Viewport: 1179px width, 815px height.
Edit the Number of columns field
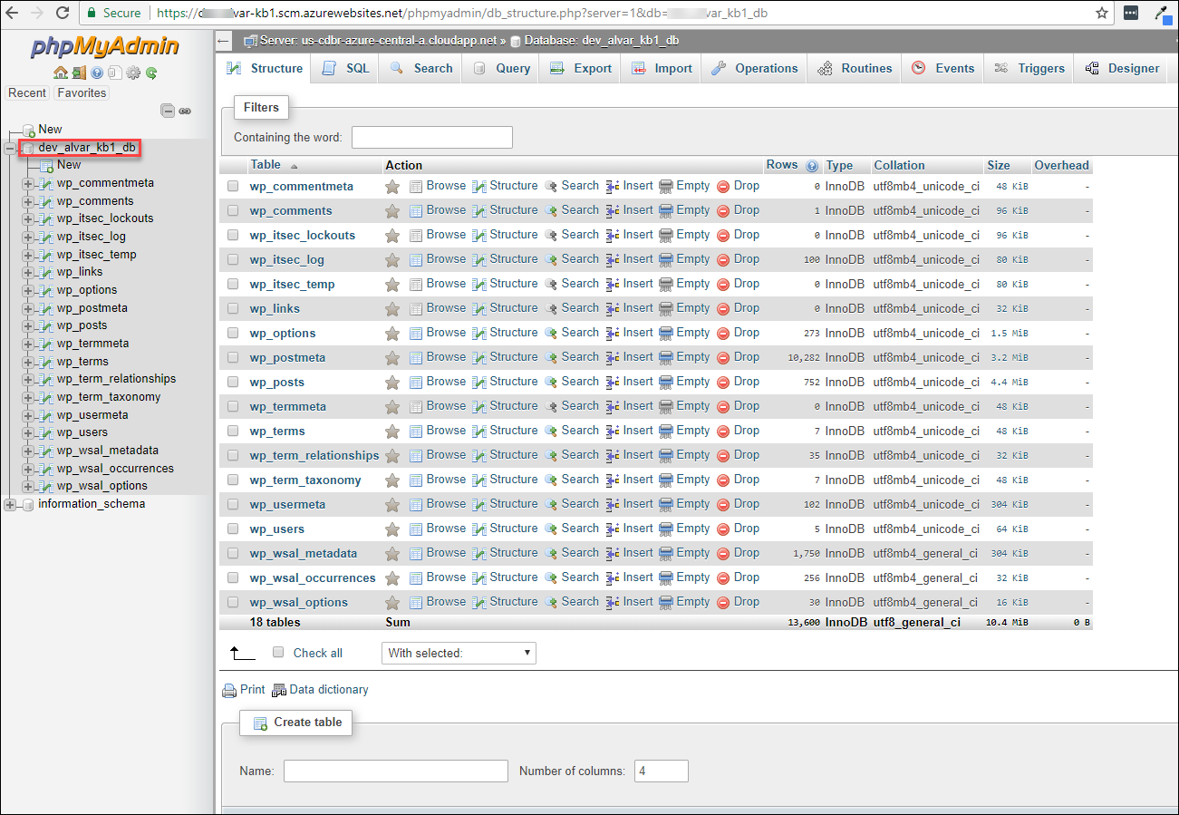click(662, 771)
